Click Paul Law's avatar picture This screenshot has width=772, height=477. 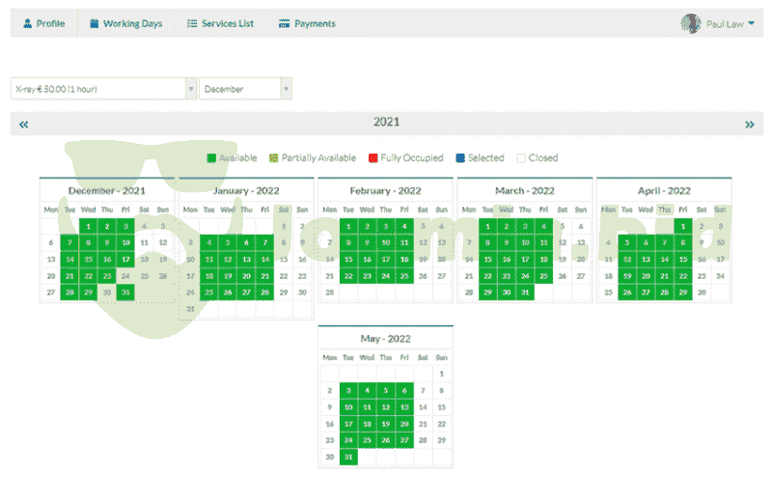(691, 23)
